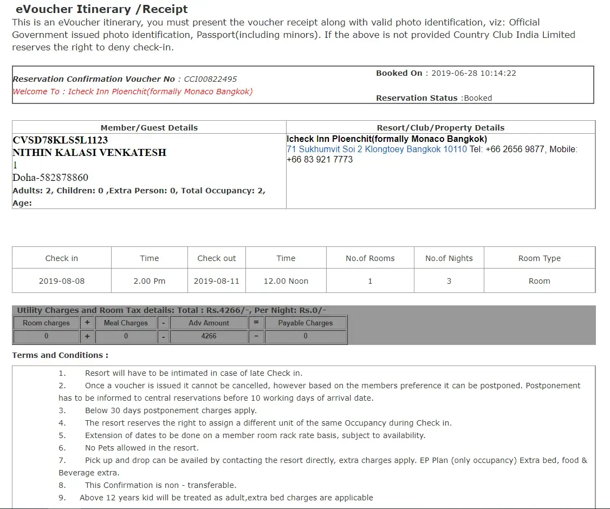Click the Reservation Status Booked text
Screen dimensions: 610x509
434,98
